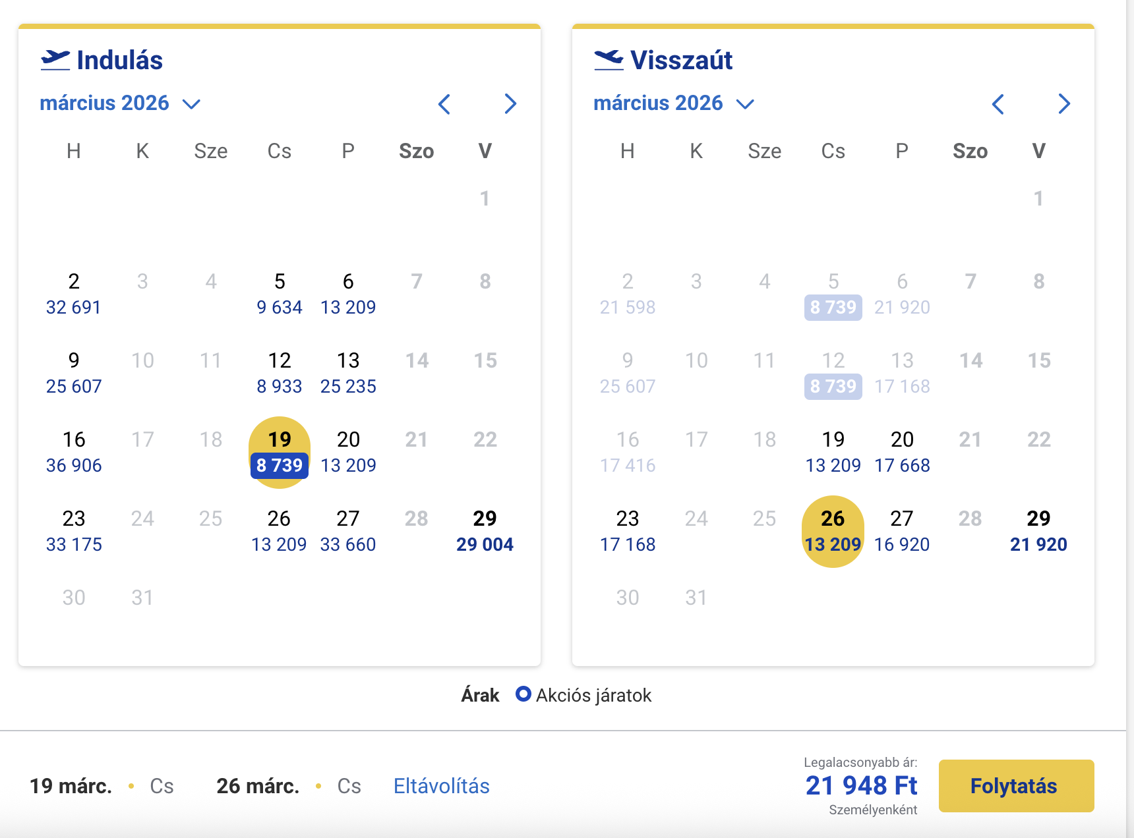Choose return date March 20 priced 17 668
This screenshot has width=1134, height=838.
[901, 452]
